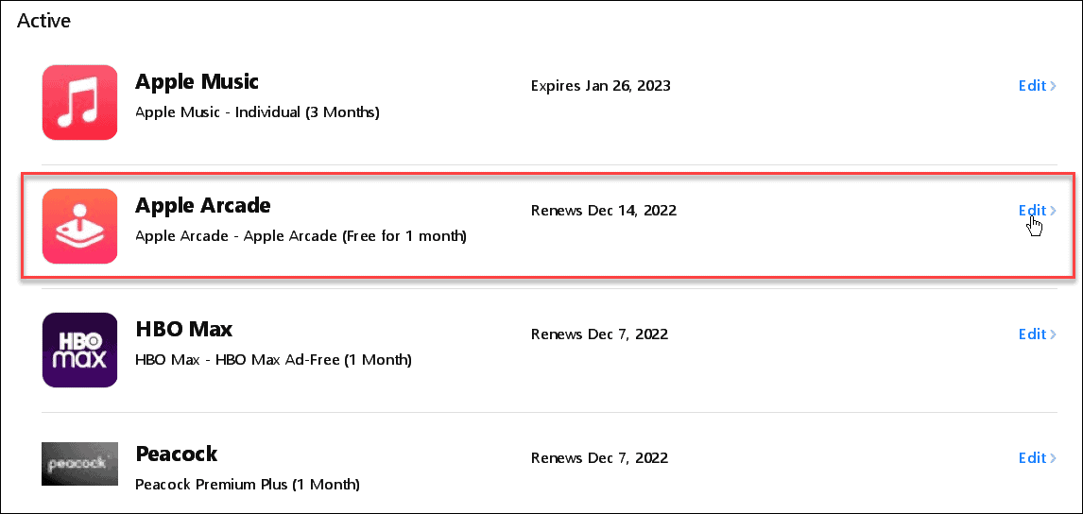Select the Apple Arcade title
Viewport: 1083px width, 514px height.
click(202, 206)
